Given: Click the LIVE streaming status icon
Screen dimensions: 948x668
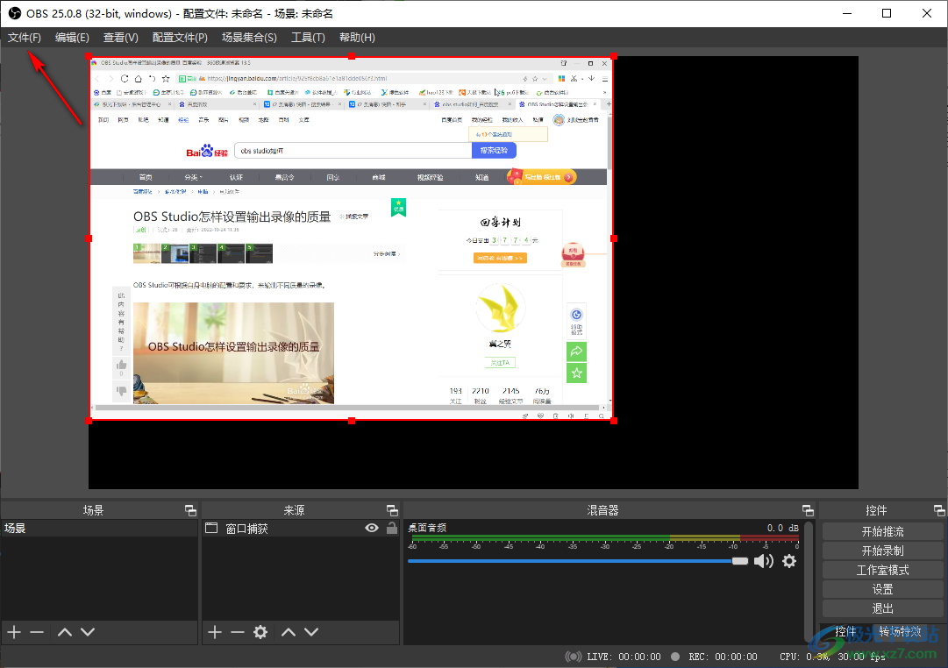Looking at the screenshot, I should [x=574, y=657].
